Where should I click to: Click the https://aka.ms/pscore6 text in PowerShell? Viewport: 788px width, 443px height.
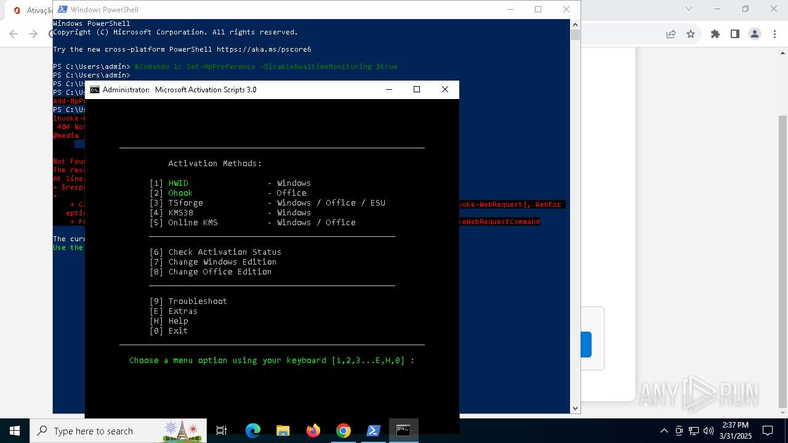(264, 49)
